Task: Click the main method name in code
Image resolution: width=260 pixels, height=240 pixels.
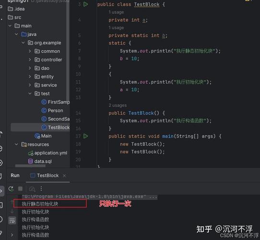Action: 168,136
